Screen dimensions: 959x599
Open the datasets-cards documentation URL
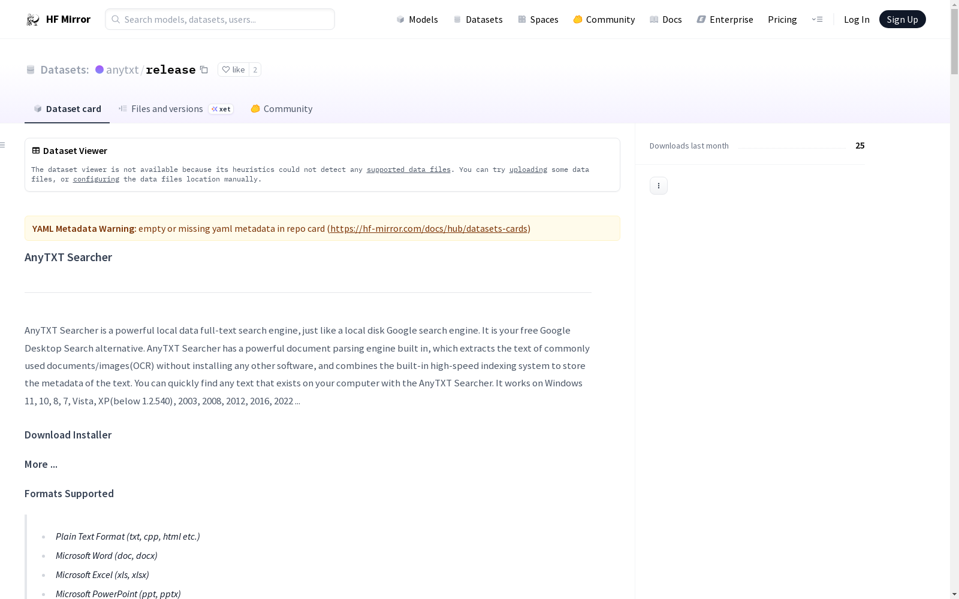[429, 228]
